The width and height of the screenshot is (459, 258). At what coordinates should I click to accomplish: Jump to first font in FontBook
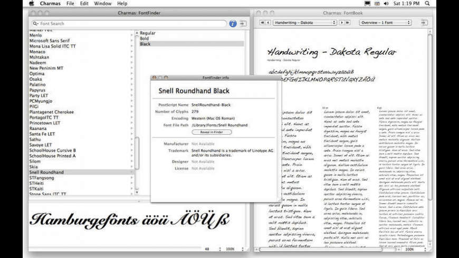(263, 23)
